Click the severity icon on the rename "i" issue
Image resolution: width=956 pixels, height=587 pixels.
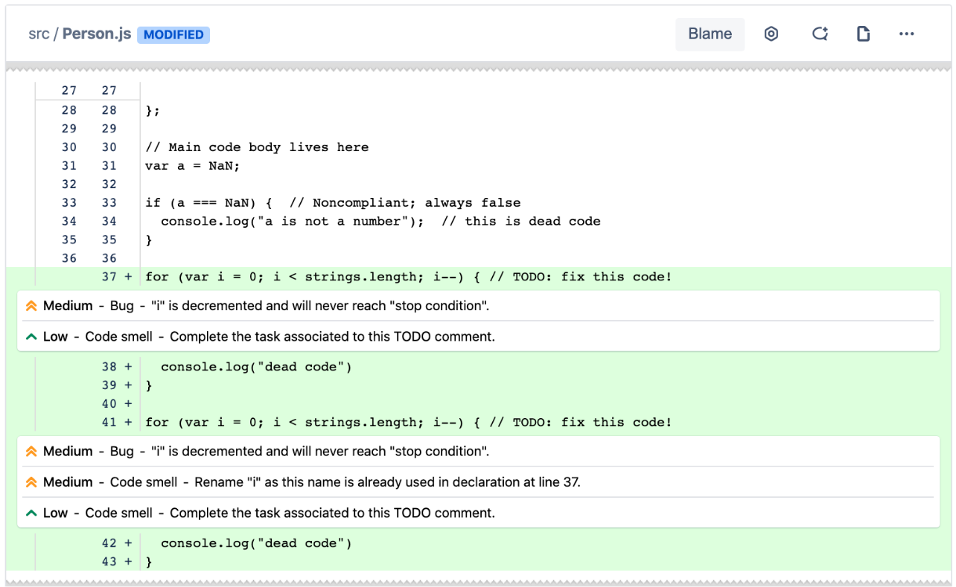click(31, 481)
